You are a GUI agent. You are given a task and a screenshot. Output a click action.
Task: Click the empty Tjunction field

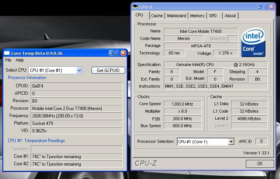(76, 149)
